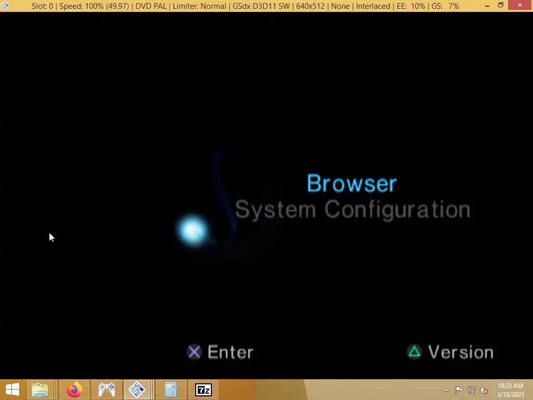Click the 'DVD PAL' title text
The height and width of the screenshot is (400, 533).
(x=151, y=6)
